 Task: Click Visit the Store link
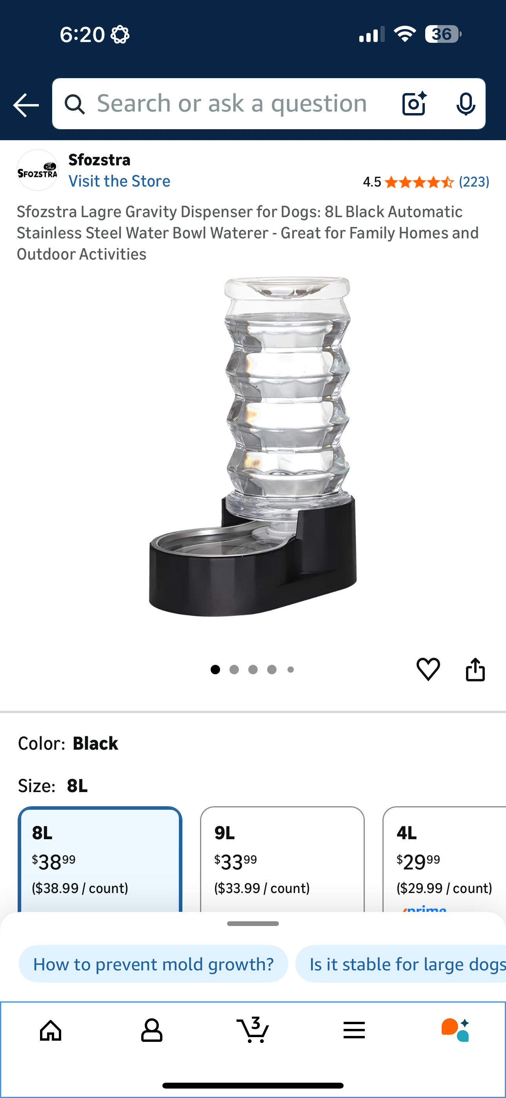coord(119,181)
